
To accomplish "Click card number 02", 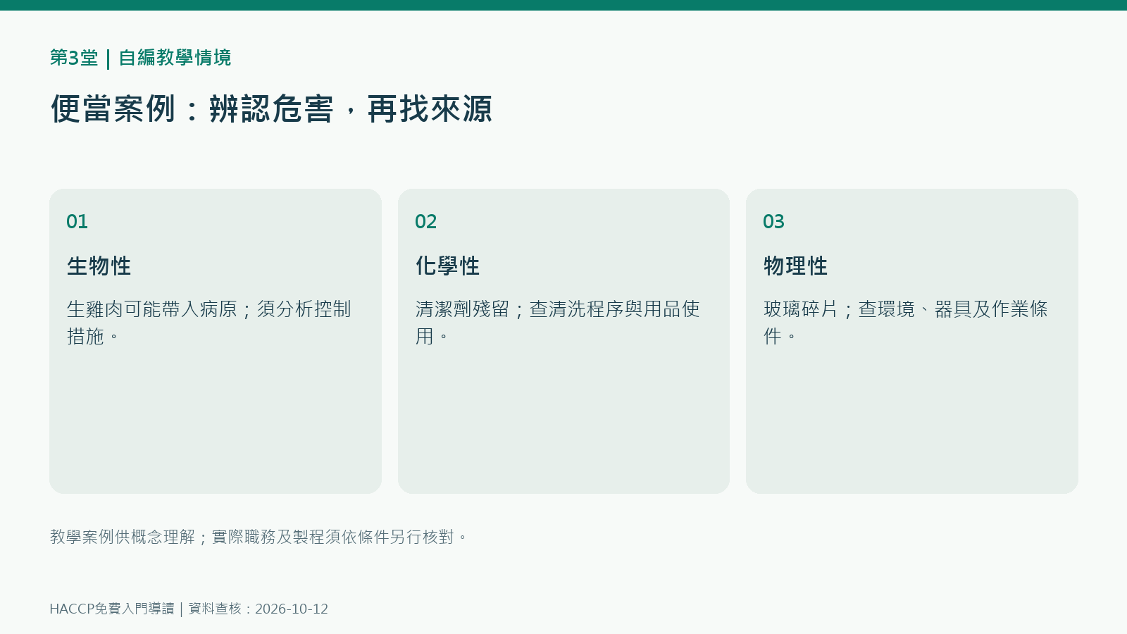I will pyautogui.click(x=425, y=222).
